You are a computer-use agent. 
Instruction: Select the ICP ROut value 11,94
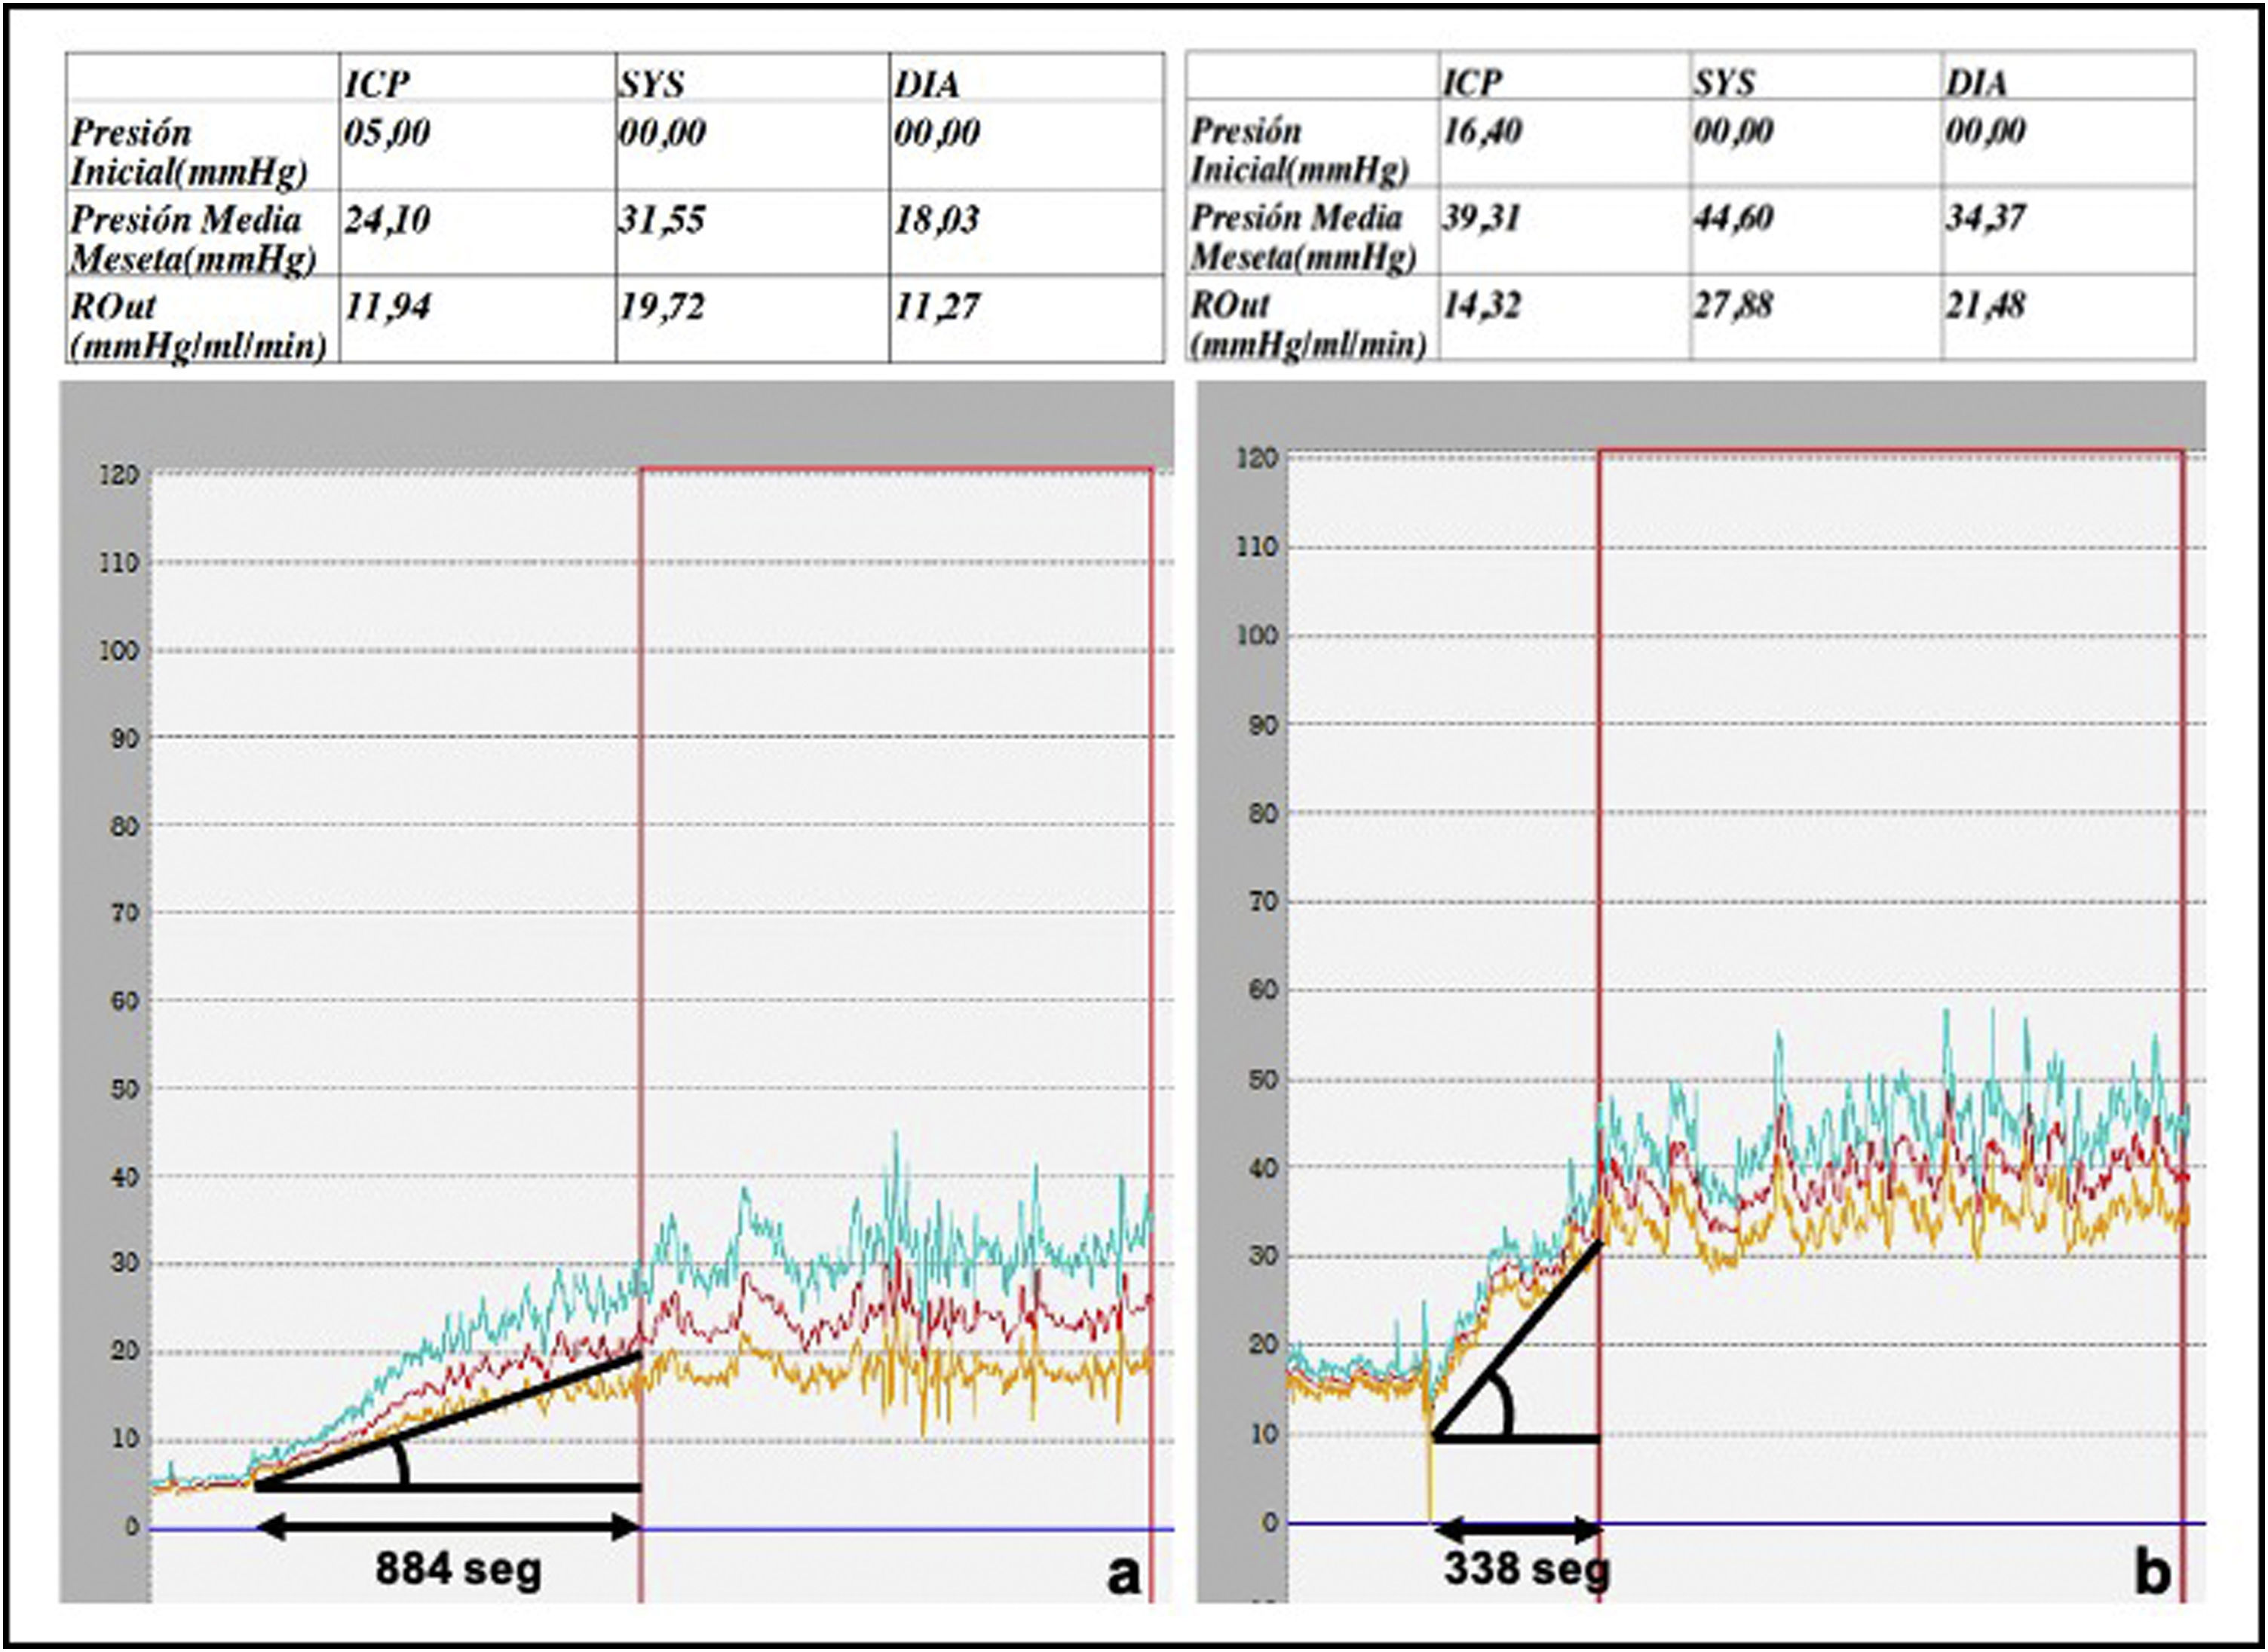387,306
